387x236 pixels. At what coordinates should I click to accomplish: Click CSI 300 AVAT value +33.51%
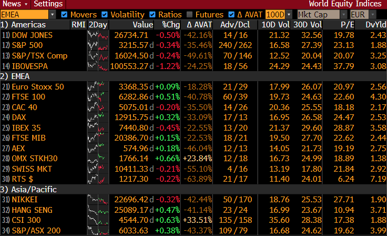pos(198,220)
